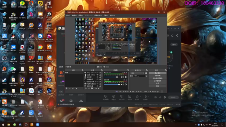Toggle visibility eye for http://Local source
Screen dimensions: 226x127
pyautogui.click(x=97, y=73)
